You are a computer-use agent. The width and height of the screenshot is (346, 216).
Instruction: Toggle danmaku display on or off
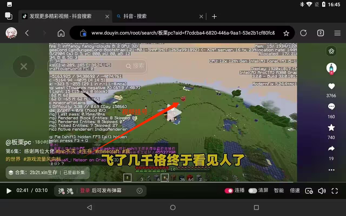coord(62,191)
